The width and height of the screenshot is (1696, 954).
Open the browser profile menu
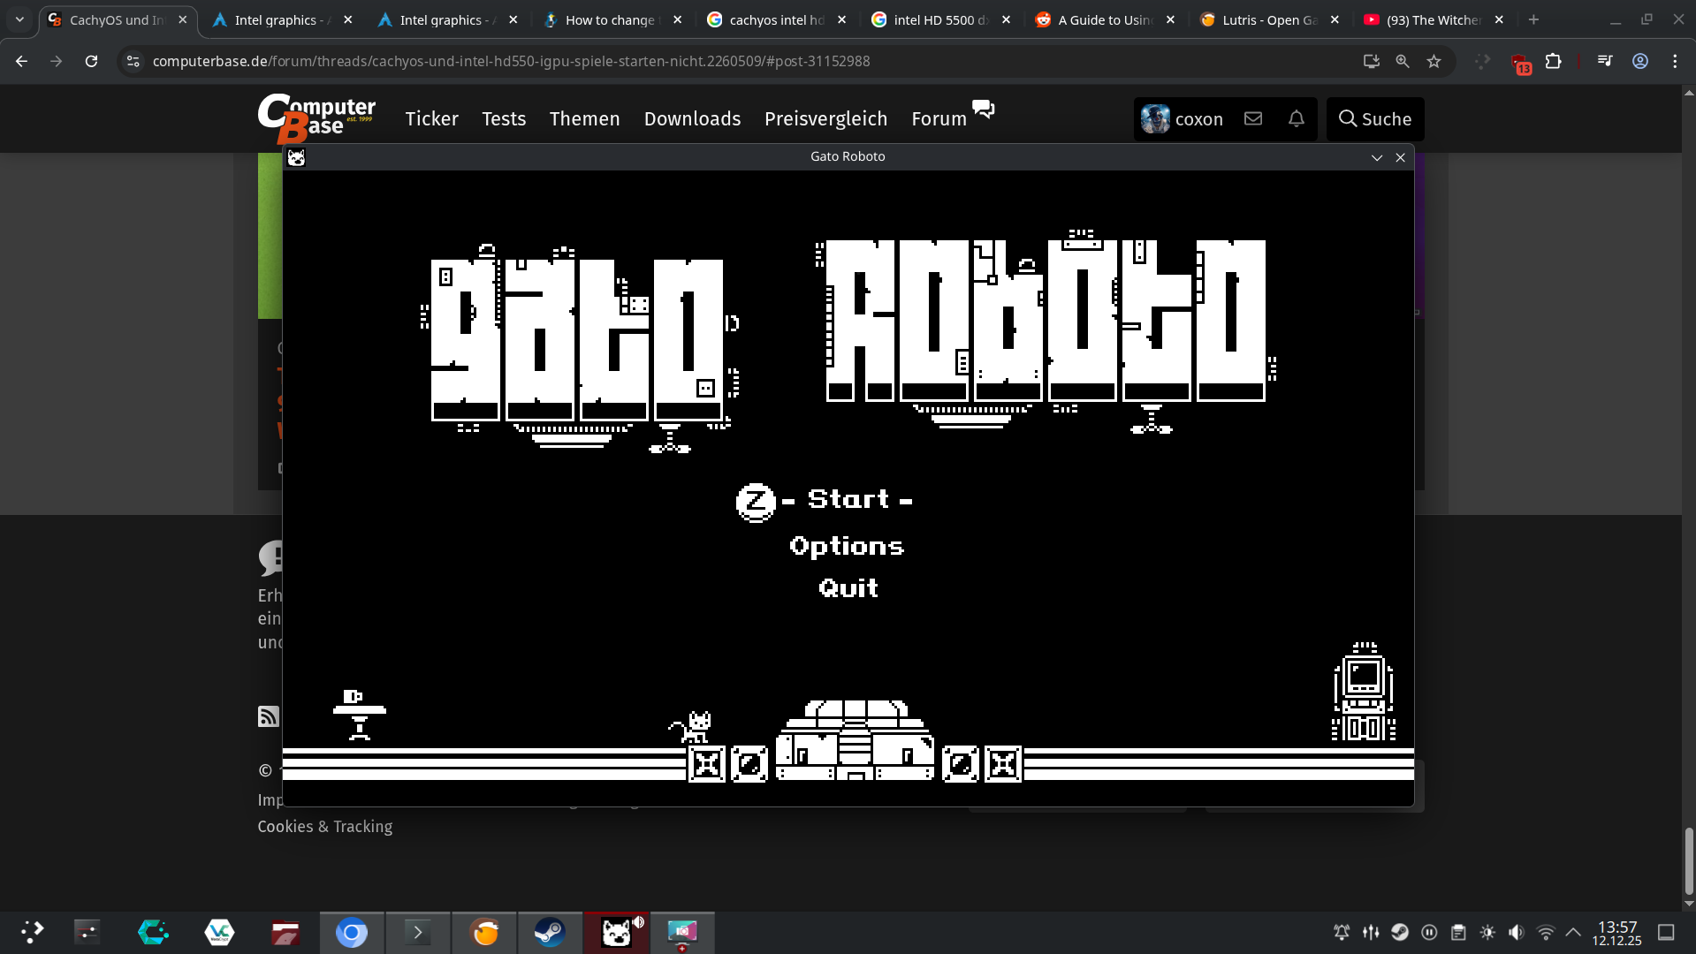coord(1640,61)
